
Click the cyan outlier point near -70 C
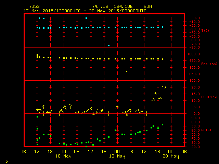(109, 45)
